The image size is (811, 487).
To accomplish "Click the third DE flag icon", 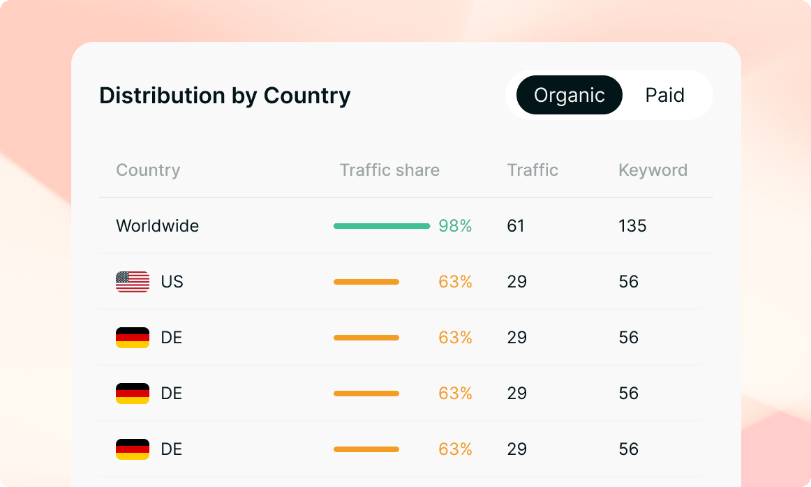I will tap(132, 449).
